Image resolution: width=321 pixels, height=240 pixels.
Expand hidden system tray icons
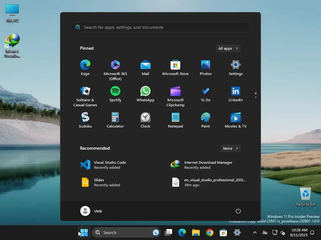pyautogui.click(x=255, y=232)
